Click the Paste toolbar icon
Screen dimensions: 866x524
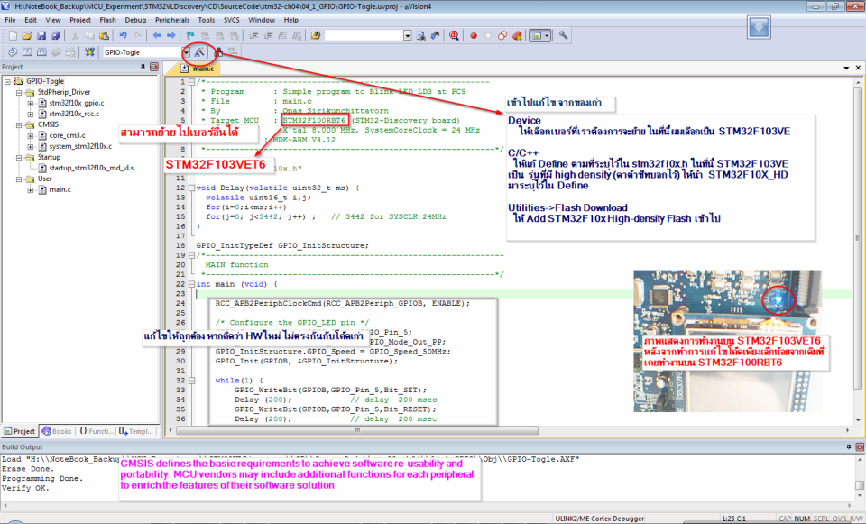pos(104,36)
